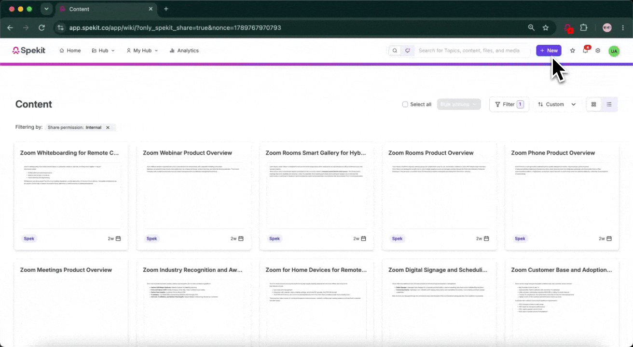Open the notifications bell
The image size is (633, 347).
(x=585, y=51)
